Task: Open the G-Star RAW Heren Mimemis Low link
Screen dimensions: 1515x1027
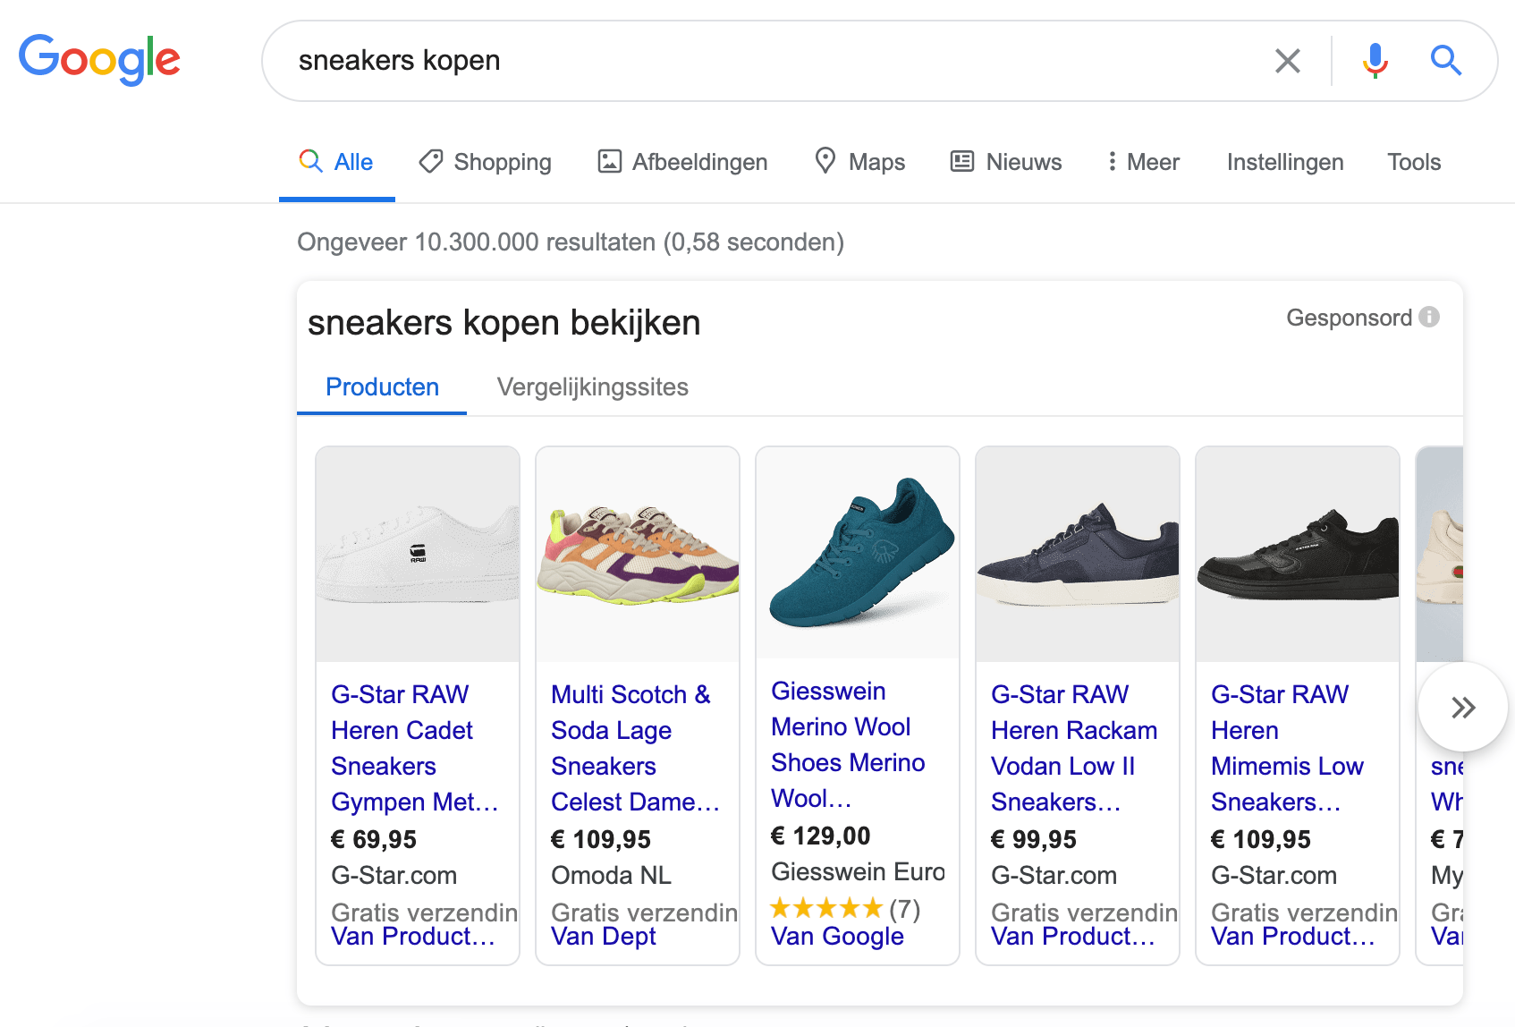Action: tap(1287, 748)
